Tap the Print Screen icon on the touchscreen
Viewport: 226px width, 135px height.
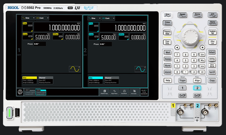(134, 92)
